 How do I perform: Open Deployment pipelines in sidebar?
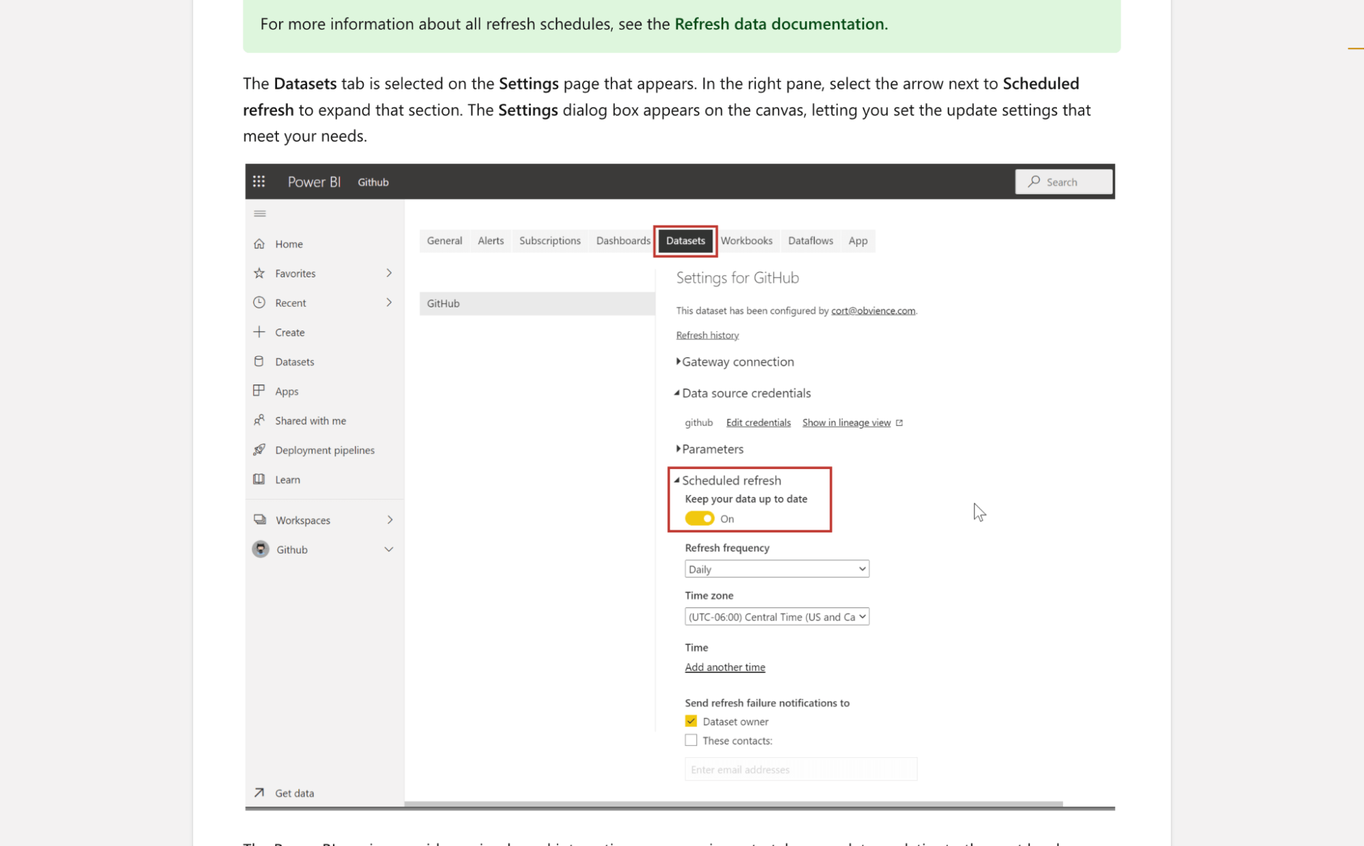coord(324,449)
